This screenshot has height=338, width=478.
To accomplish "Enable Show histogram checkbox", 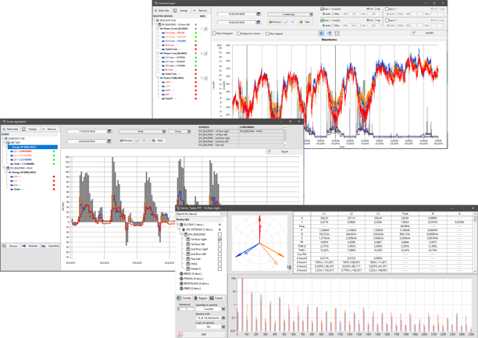I will click(214, 34).
